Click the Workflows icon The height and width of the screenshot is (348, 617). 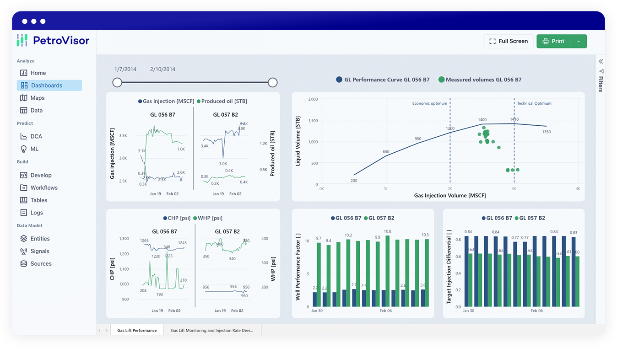click(x=24, y=187)
